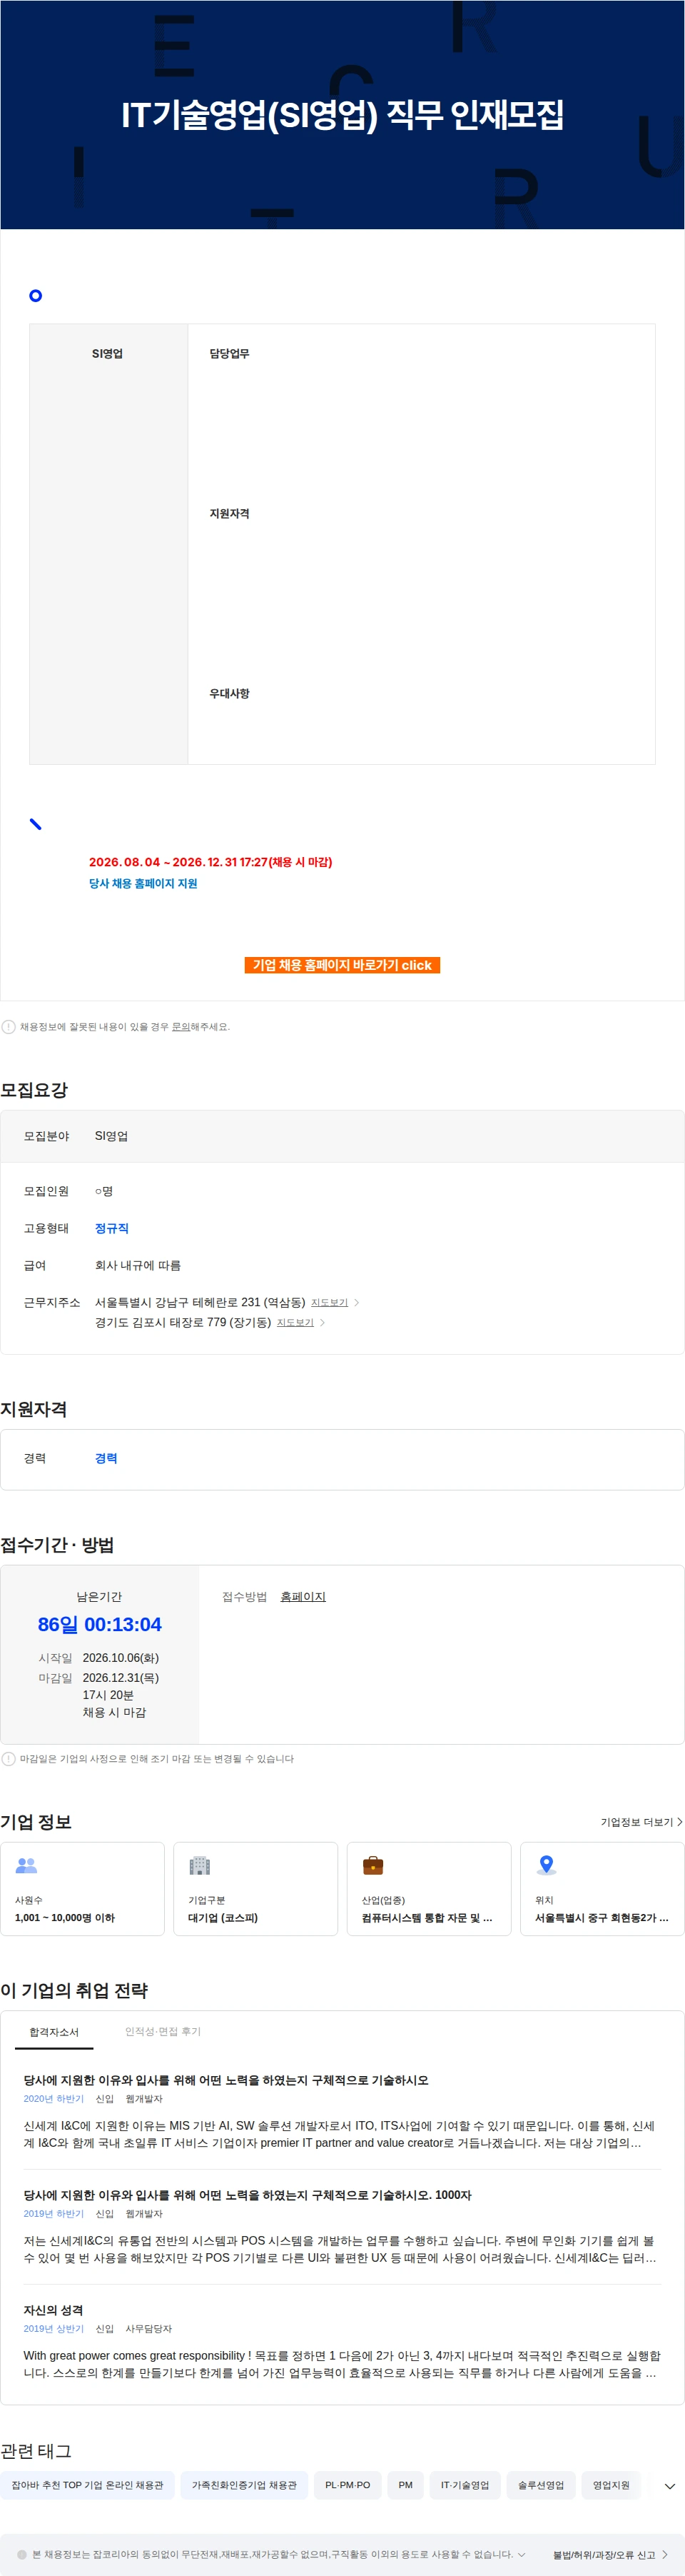Switch to the '합격자소서' tab
Screen dimensions: 685x2576
click(54, 2032)
